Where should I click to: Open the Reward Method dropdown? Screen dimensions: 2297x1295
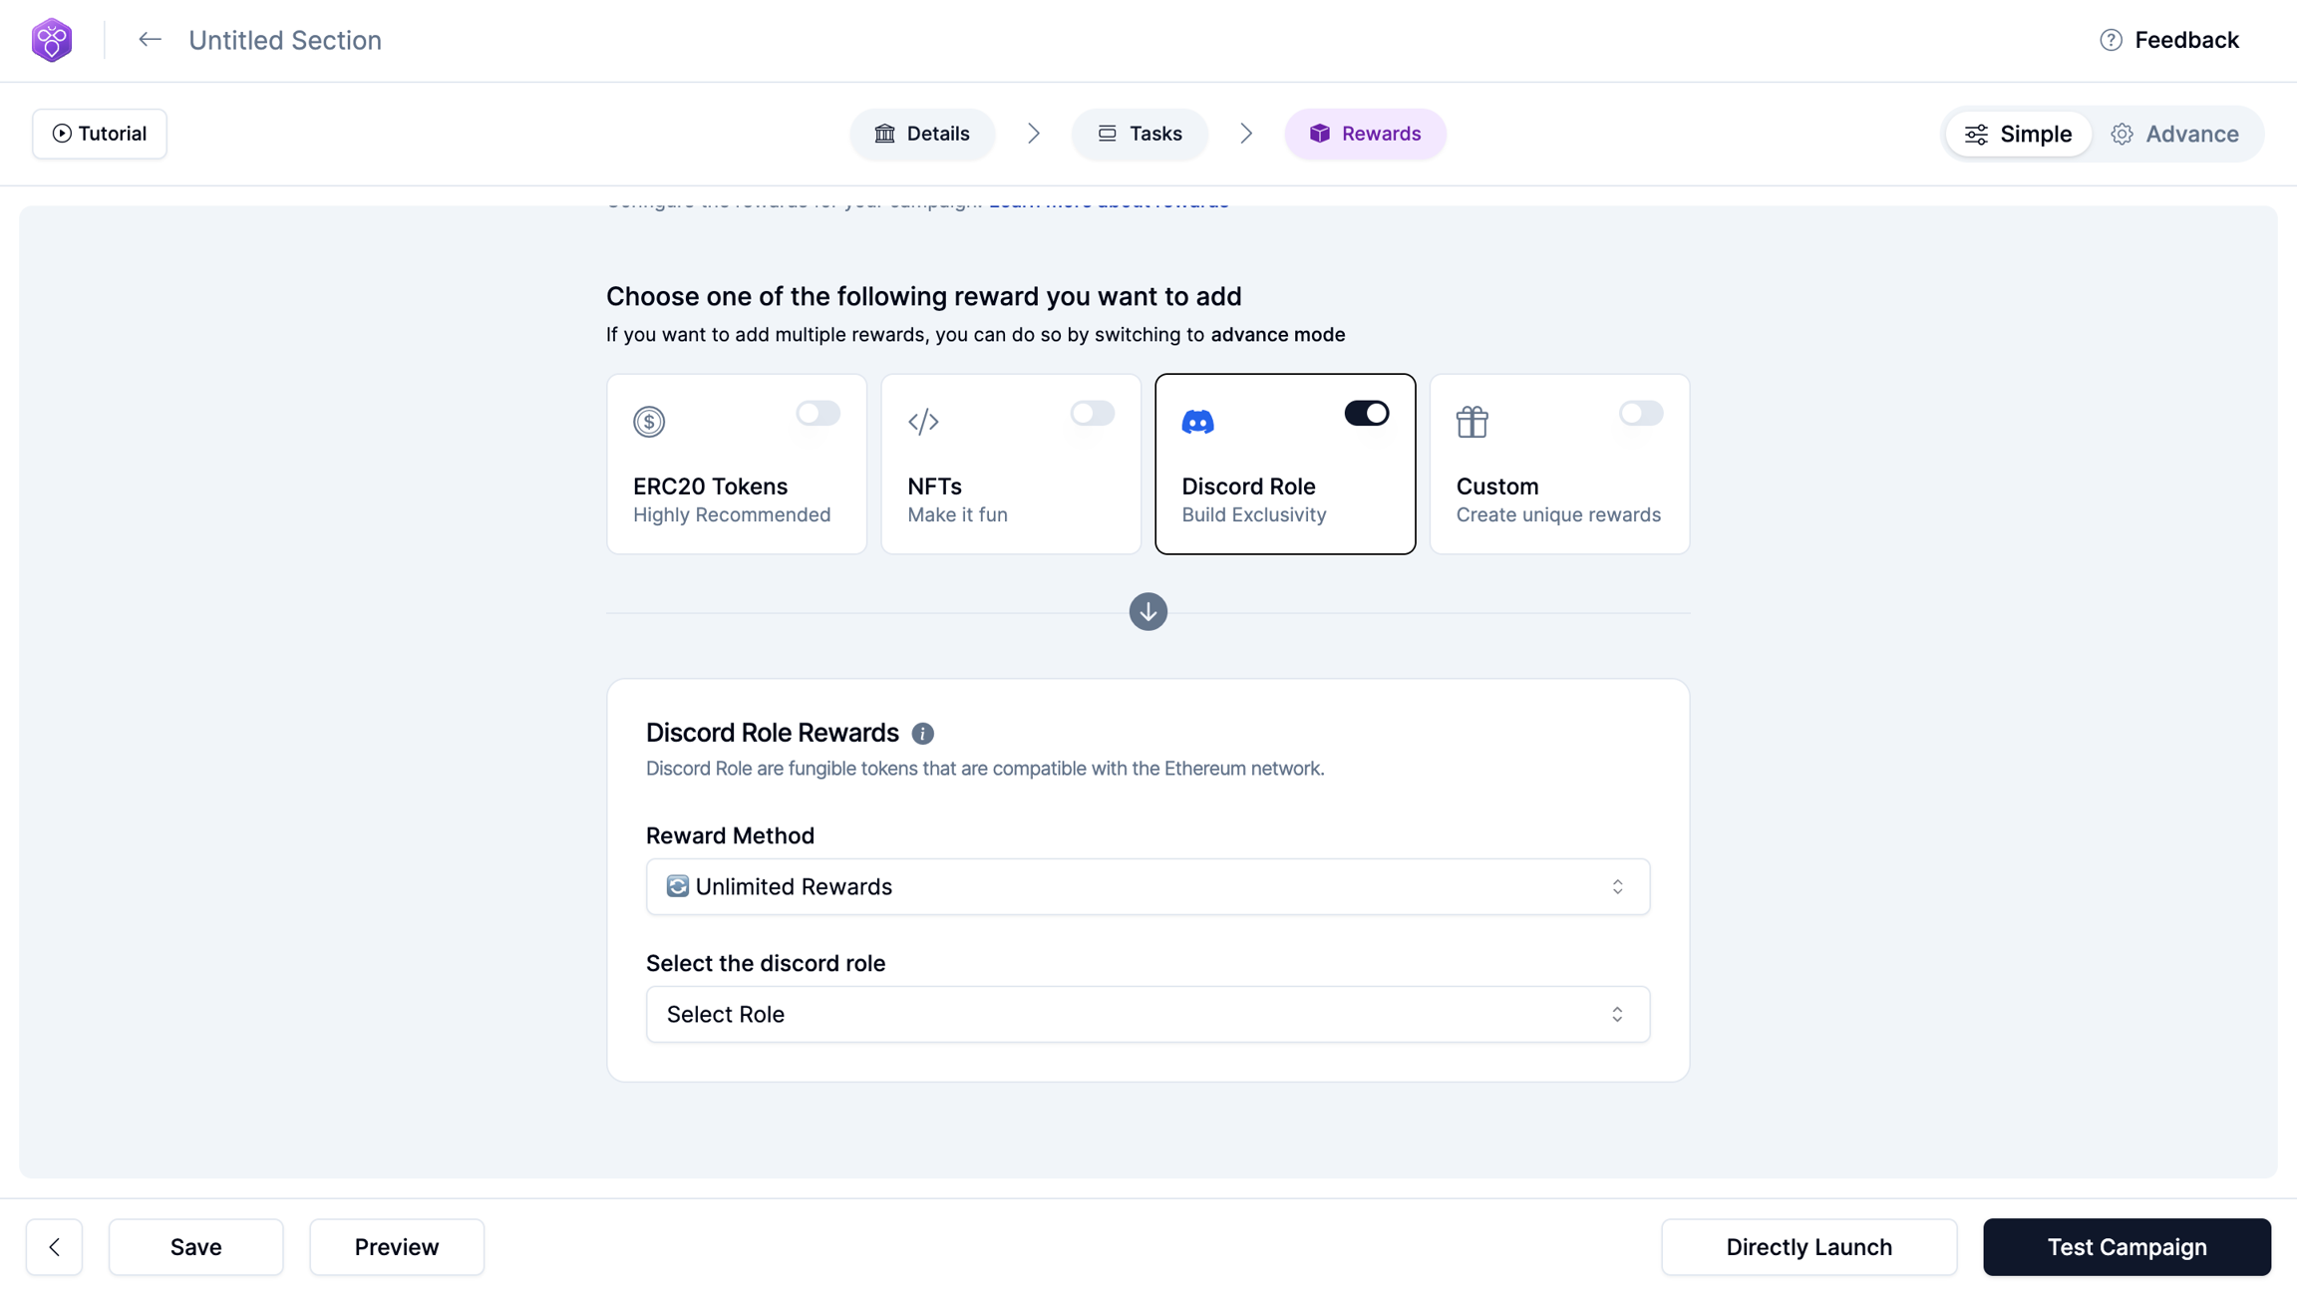pyautogui.click(x=1148, y=886)
